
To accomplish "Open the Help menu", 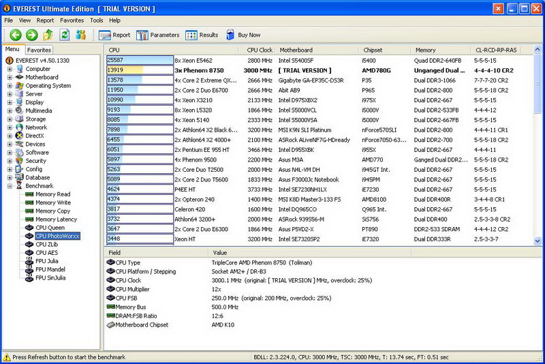I will 114,20.
